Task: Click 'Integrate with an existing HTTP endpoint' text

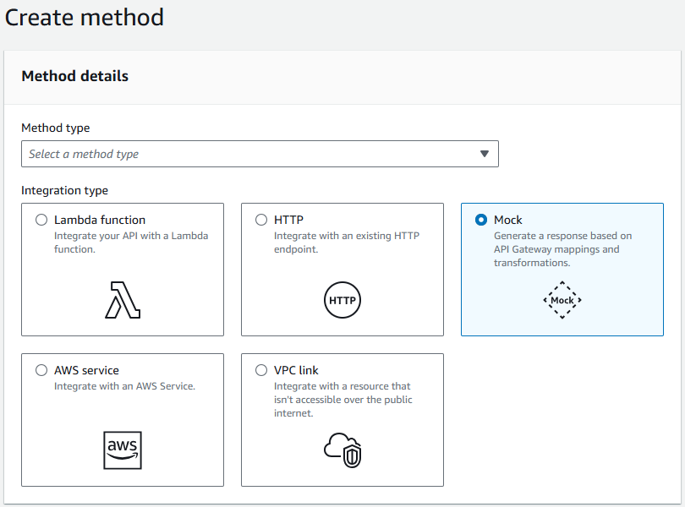Action: point(347,243)
